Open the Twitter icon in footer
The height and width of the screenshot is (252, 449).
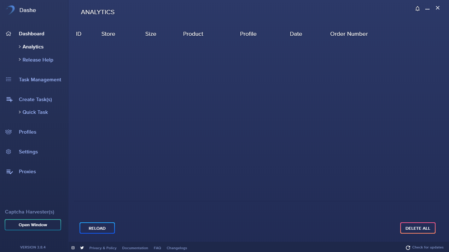coord(82,248)
